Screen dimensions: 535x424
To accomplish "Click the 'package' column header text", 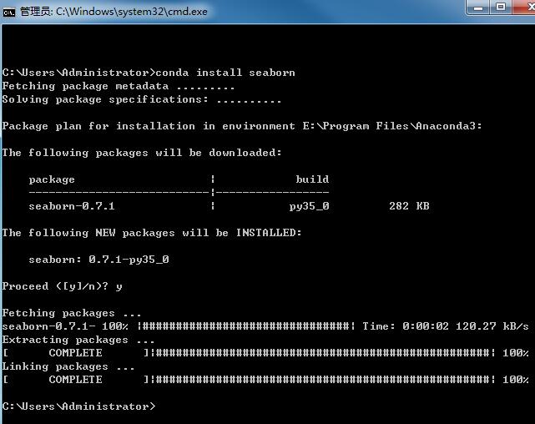I will 52,179.
